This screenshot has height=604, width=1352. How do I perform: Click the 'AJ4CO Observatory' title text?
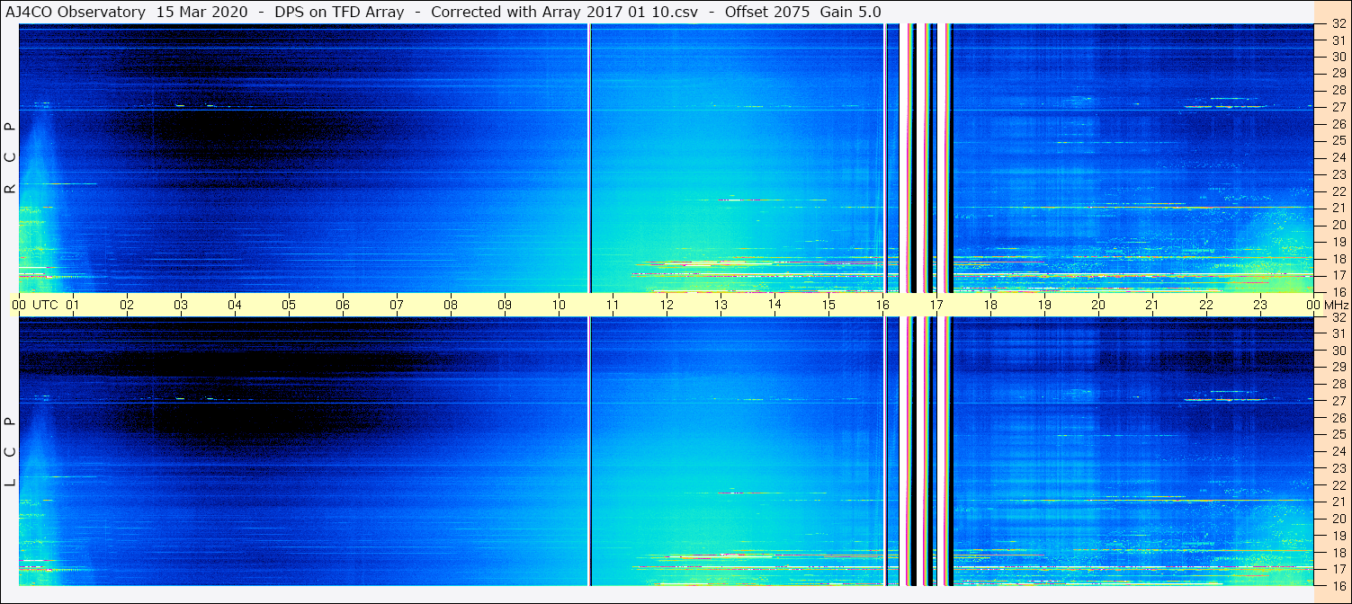[x=76, y=12]
